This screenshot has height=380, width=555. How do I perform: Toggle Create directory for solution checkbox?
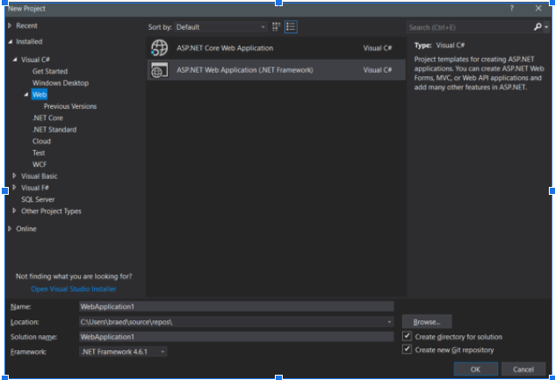coord(407,336)
